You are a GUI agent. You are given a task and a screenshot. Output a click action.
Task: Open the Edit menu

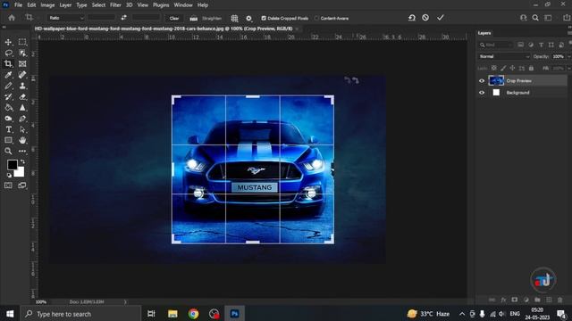(31, 5)
